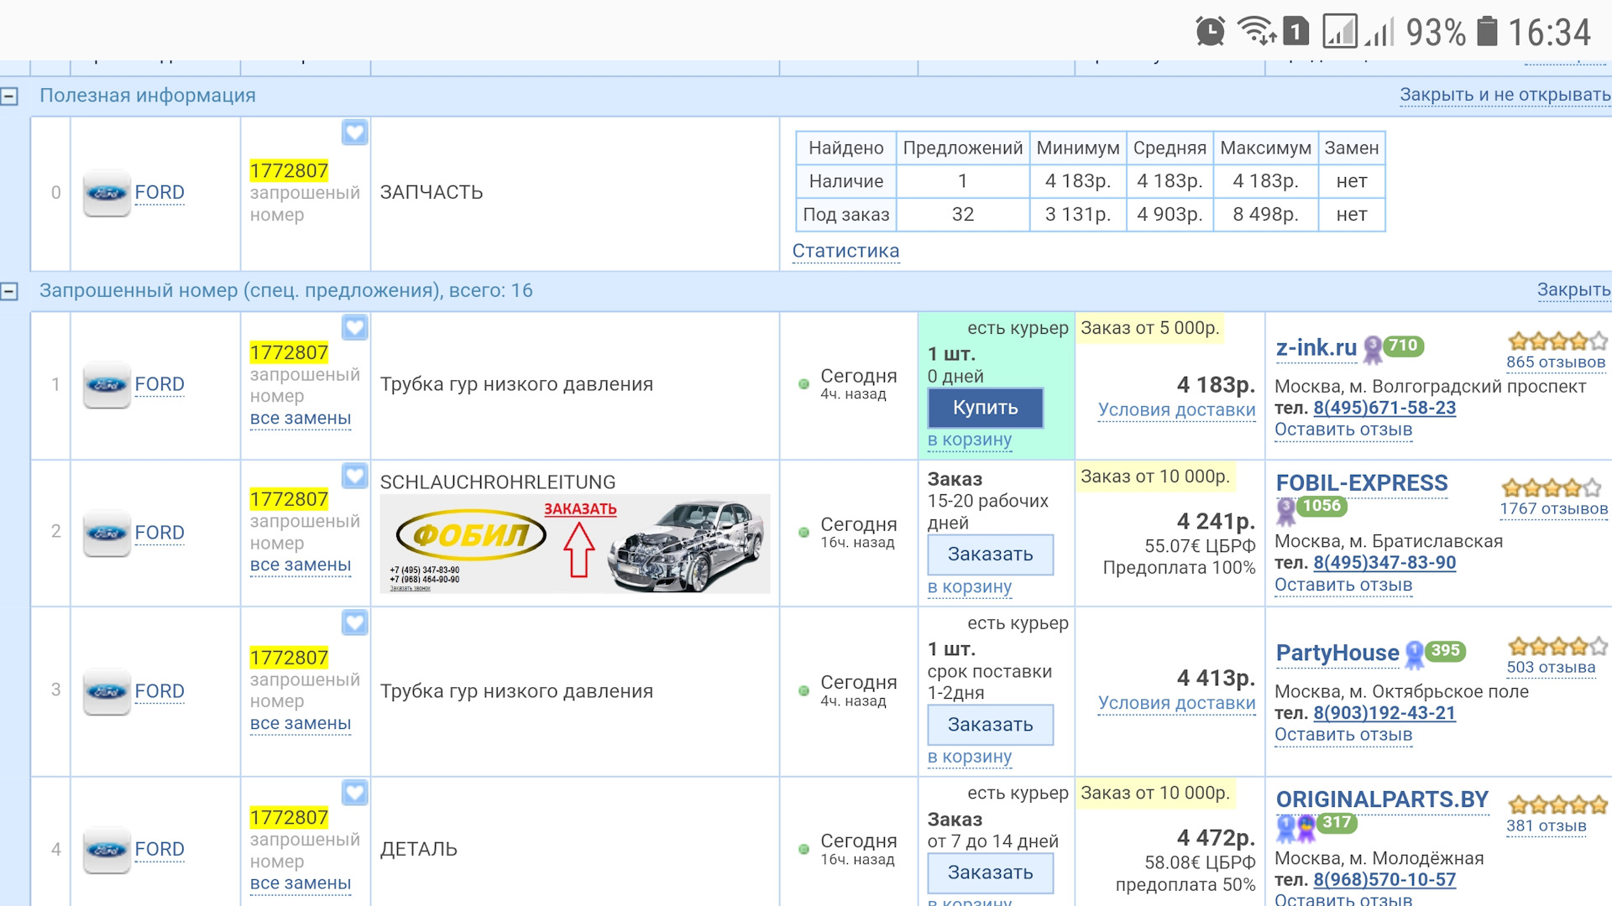Viewport: 1612px width, 906px height.
Task: Click the Ford logo in row 3
Action: [107, 691]
